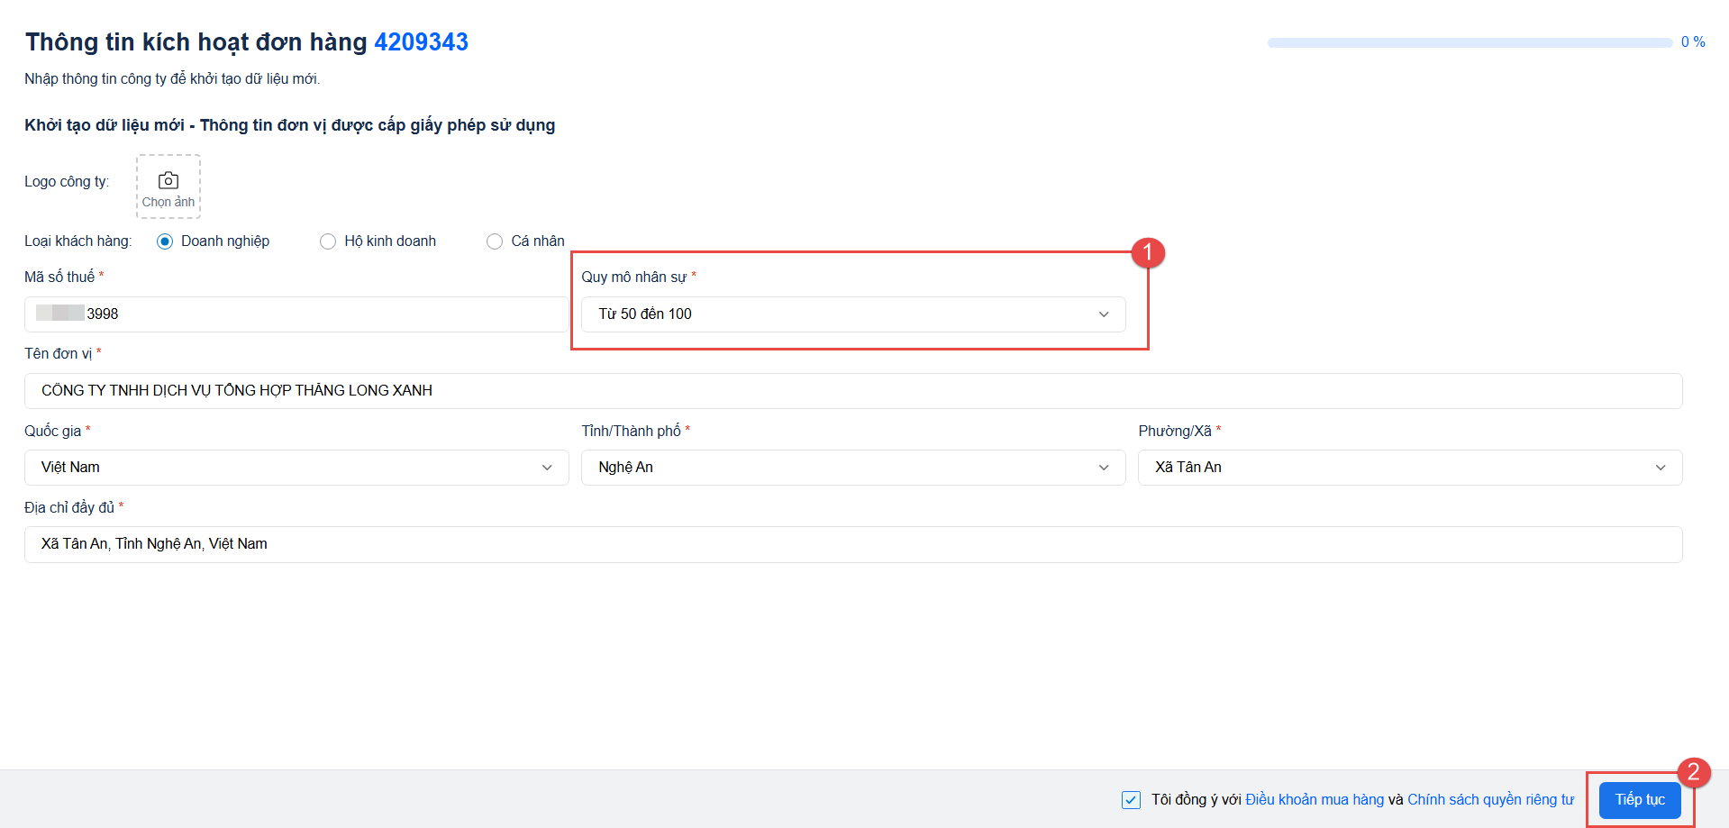This screenshot has width=1729, height=828.
Task: Click the order number 4209343
Action: [421, 42]
